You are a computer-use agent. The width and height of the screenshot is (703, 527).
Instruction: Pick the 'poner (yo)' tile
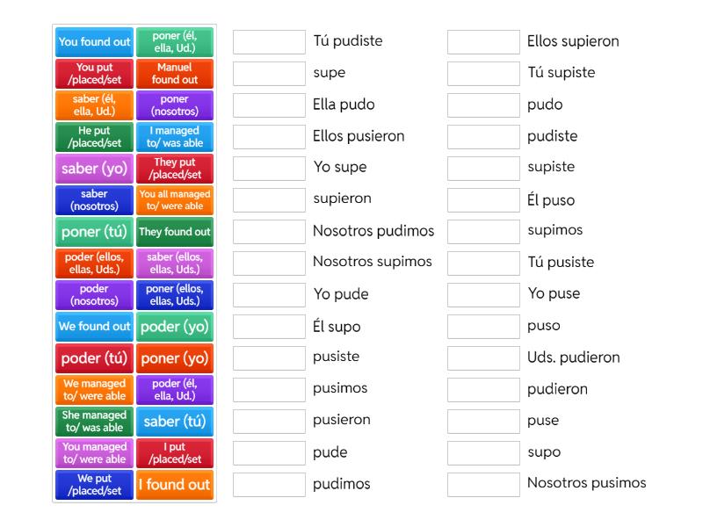pos(175,358)
